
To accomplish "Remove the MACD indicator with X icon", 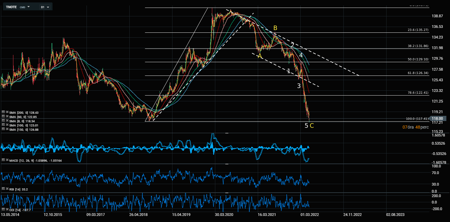I will coord(7,160).
